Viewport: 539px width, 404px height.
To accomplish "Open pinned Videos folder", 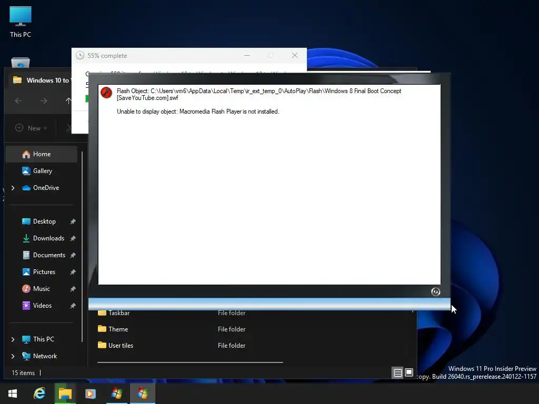I will tap(41, 306).
